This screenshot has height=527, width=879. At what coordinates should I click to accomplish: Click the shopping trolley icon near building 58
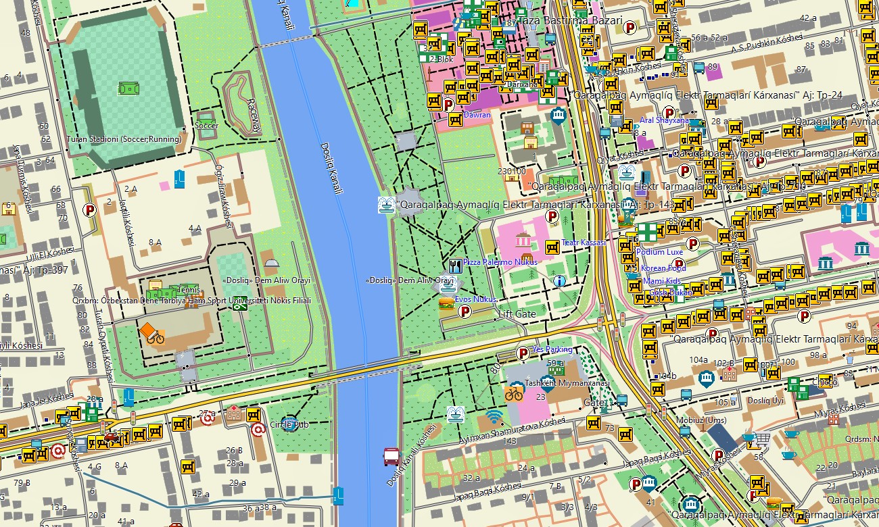(x=763, y=441)
